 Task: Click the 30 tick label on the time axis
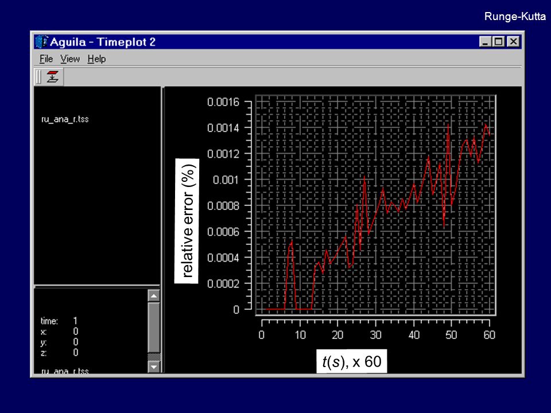click(x=375, y=334)
